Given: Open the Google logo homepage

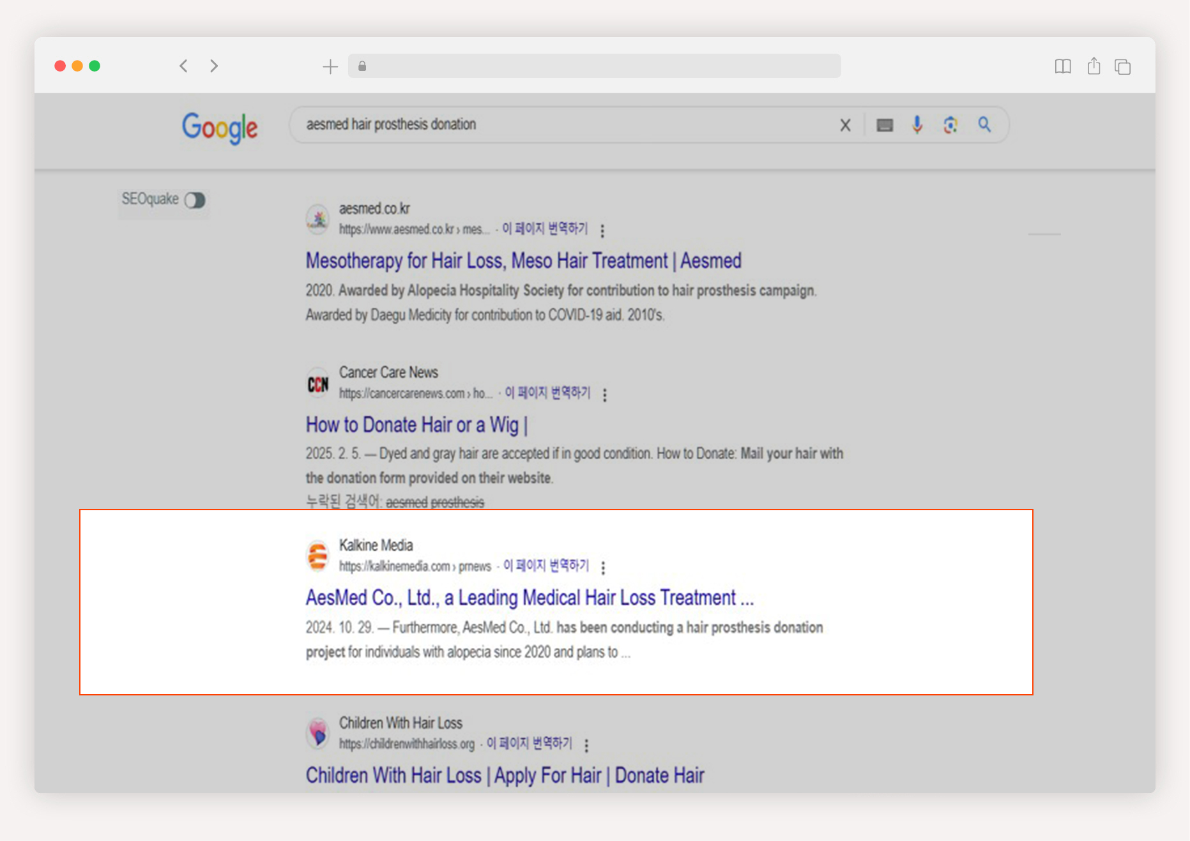Looking at the screenshot, I should coord(220,128).
